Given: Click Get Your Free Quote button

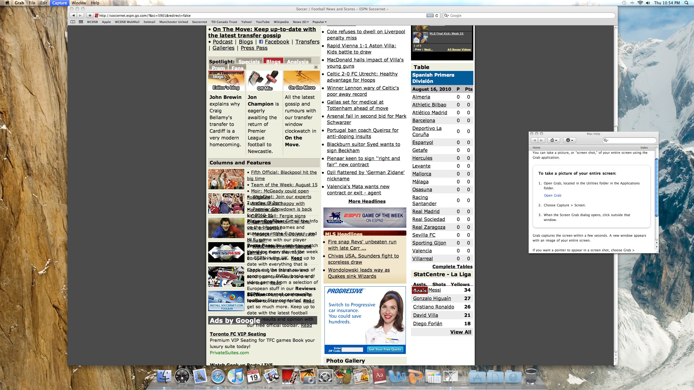Looking at the screenshot, I should click(385, 349).
